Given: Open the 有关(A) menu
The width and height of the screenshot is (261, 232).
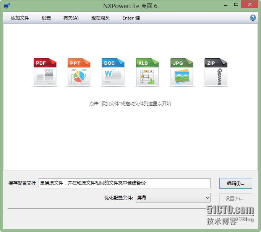Looking at the screenshot, I should pos(71,18).
